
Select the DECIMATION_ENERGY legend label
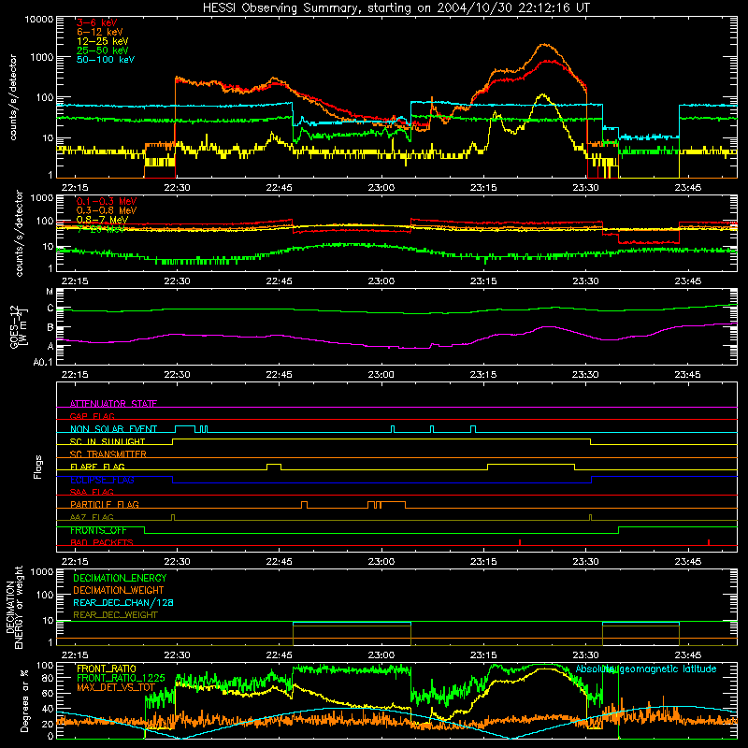pos(120,578)
